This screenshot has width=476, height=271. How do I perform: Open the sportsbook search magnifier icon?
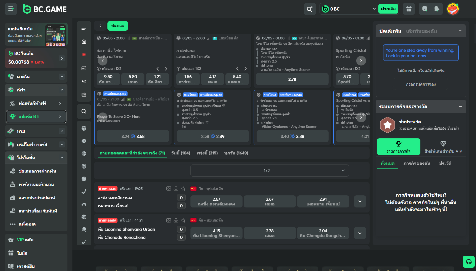[84, 111]
